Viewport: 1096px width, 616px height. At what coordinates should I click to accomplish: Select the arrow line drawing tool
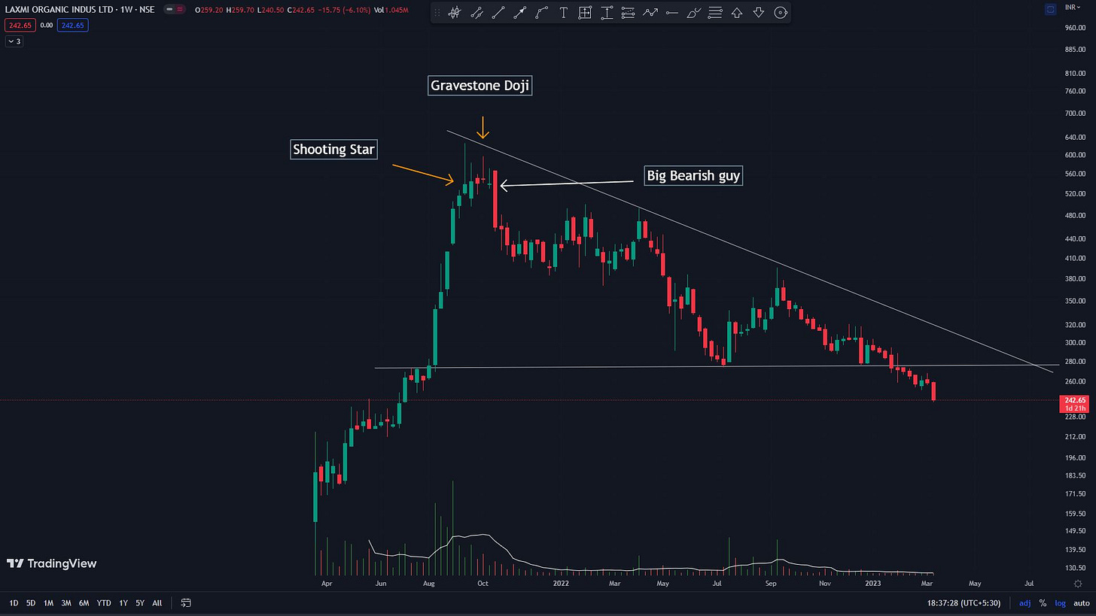(519, 13)
